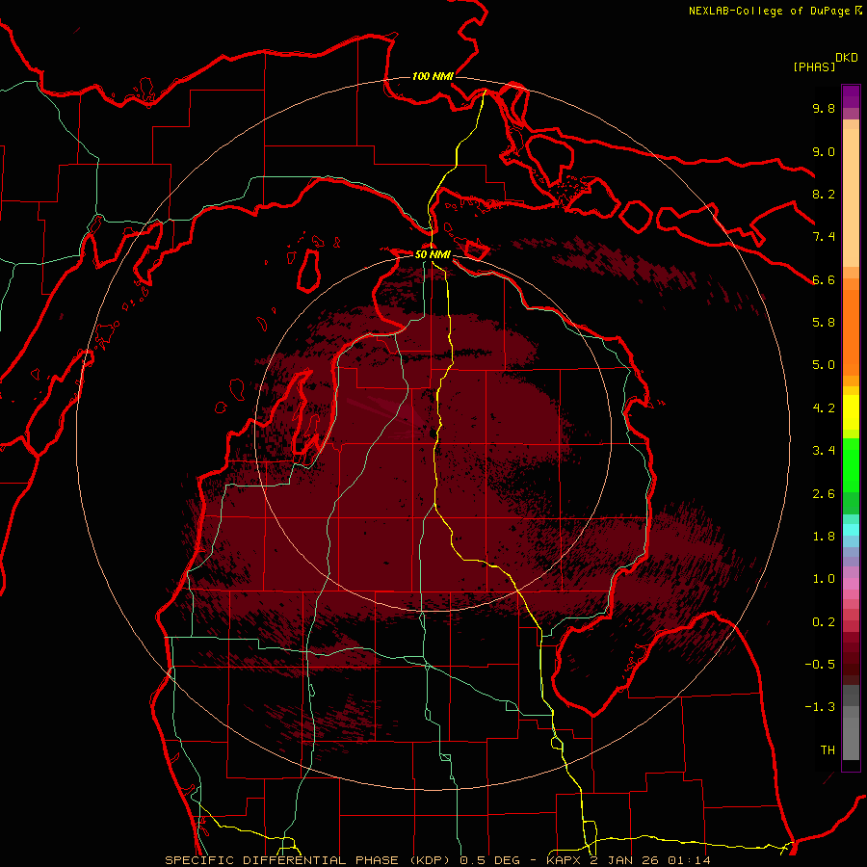Click the -1.3 value on the color scale
This screenshot has height=867, width=867.
pos(820,707)
